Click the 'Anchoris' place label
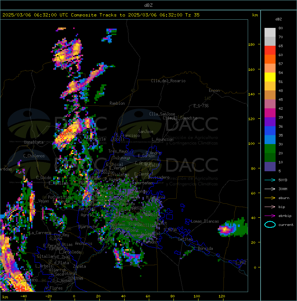Image resolution: width=297 pixels, height=301 pixels. point(84,243)
